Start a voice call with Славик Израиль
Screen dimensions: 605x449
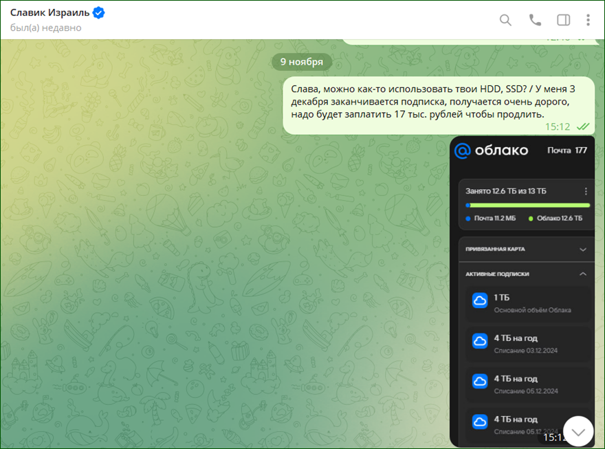[x=535, y=20]
